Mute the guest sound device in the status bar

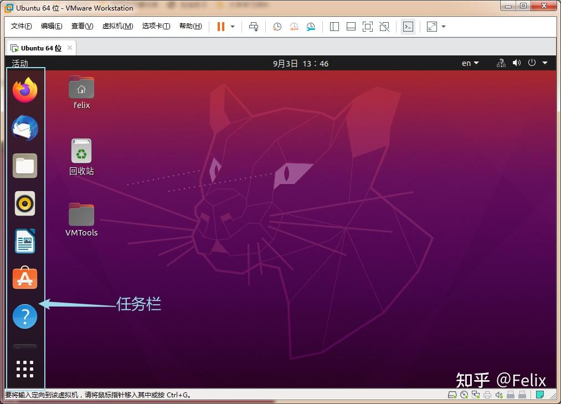coord(498,395)
